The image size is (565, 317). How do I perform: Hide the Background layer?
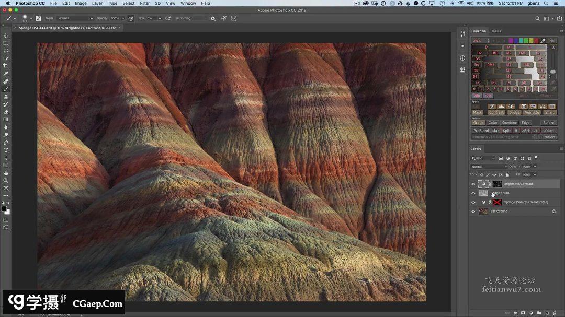click(x=473, y=212)
